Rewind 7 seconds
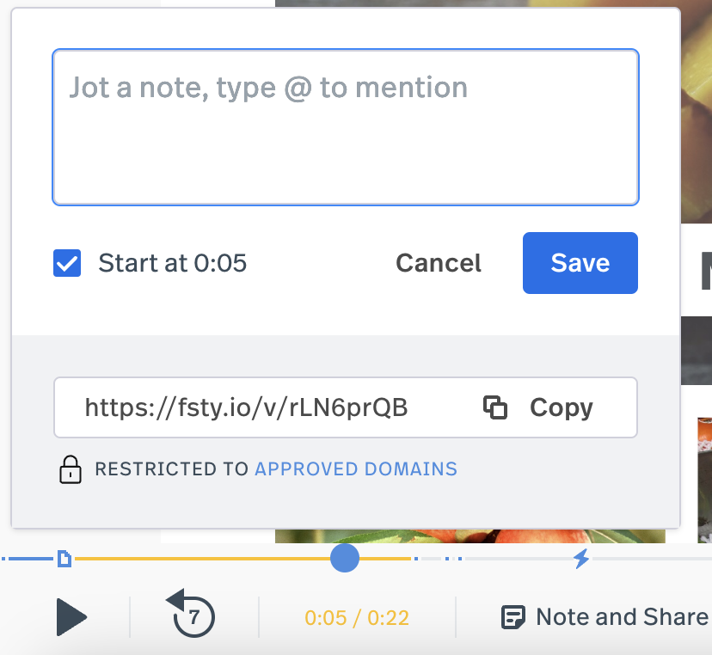The width and height of the screenshot is (712, 655). point(191,614)
